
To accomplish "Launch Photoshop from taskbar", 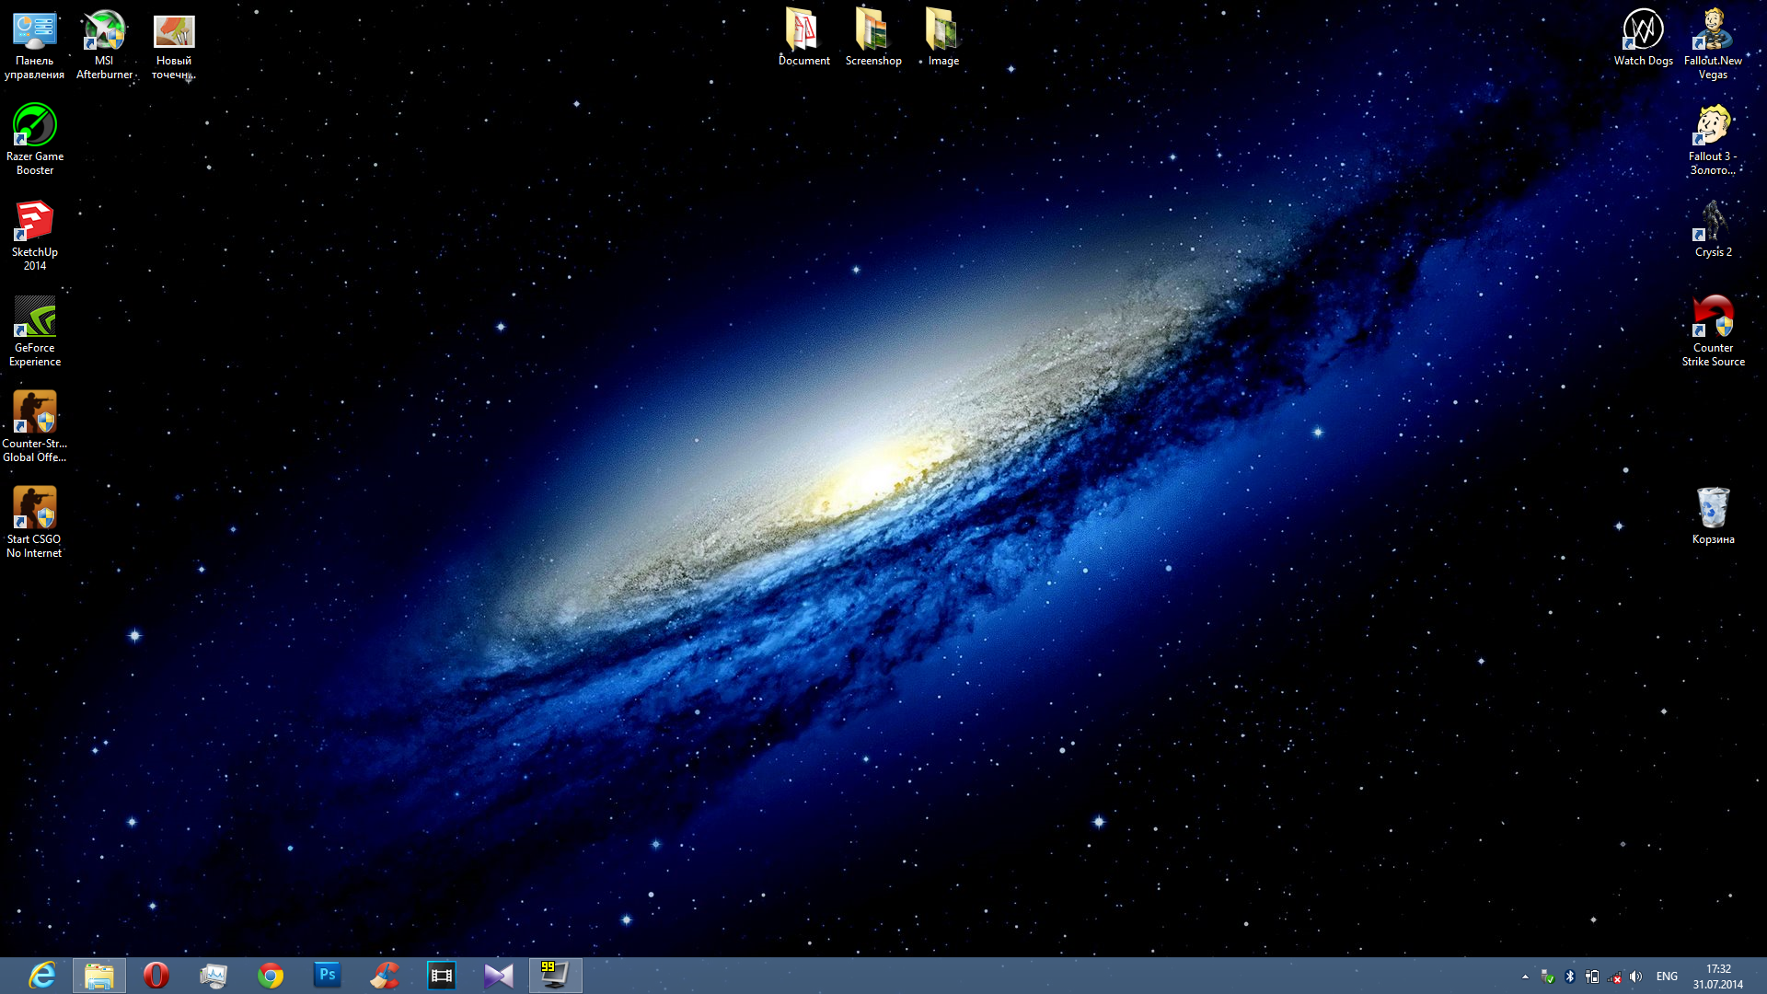I will 328,976.
